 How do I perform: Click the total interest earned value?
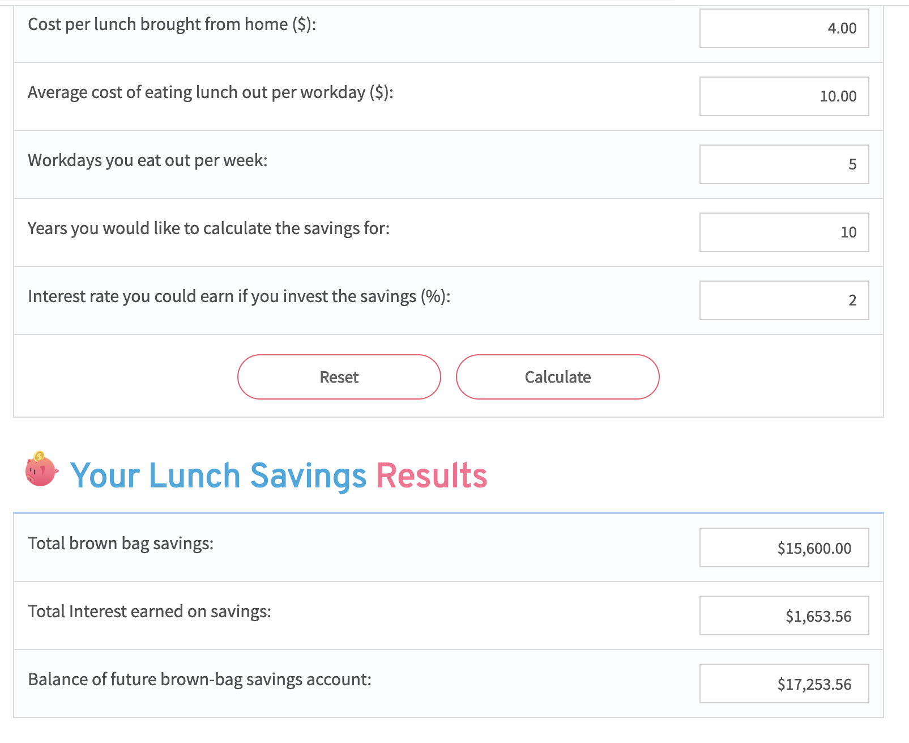coord(784,615)
